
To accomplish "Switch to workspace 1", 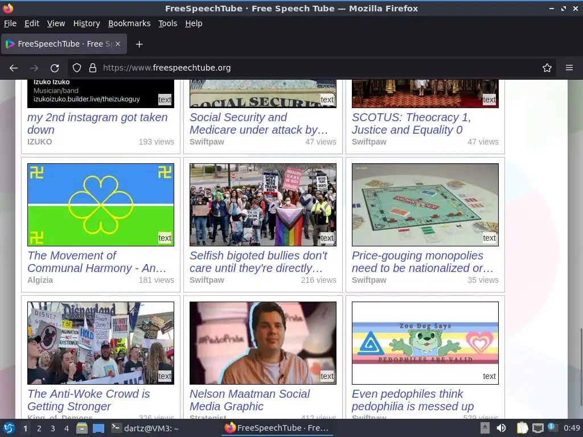I will click(25, 428).
